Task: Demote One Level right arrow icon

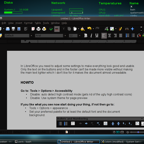Action: coord(86,123)
